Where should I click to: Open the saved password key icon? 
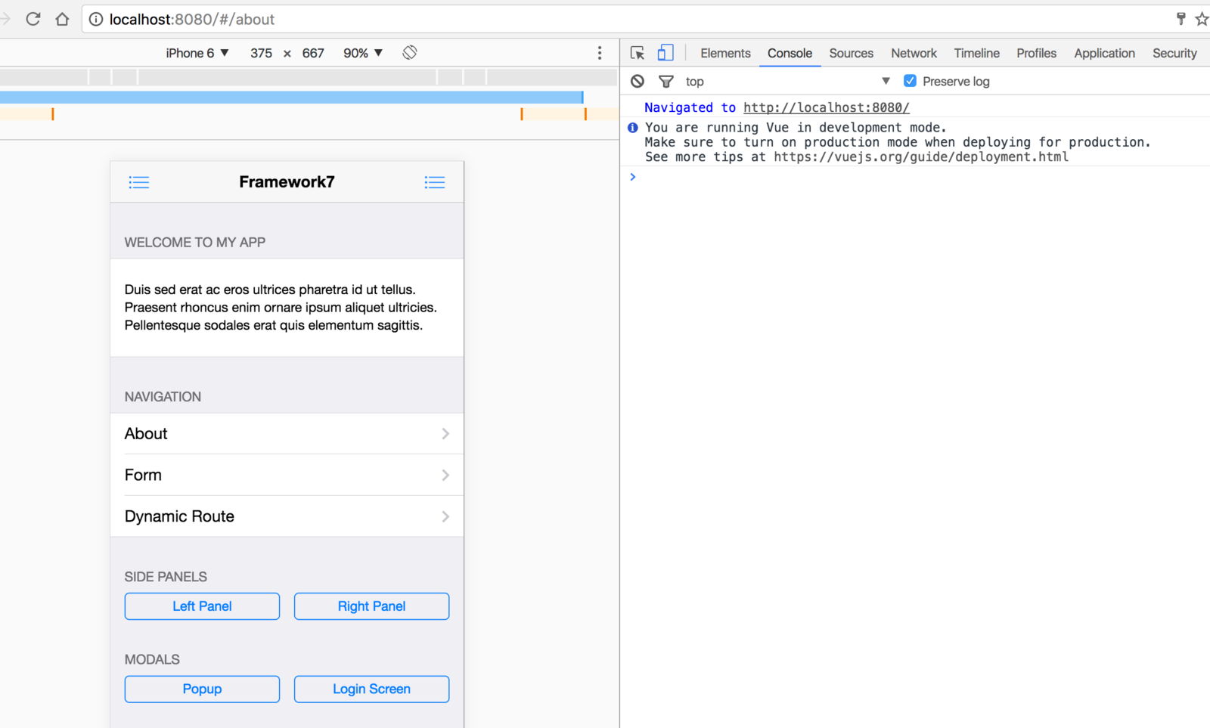[1181, 19]
